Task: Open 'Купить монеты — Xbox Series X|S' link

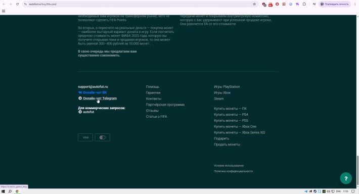Action: (240, 132)
